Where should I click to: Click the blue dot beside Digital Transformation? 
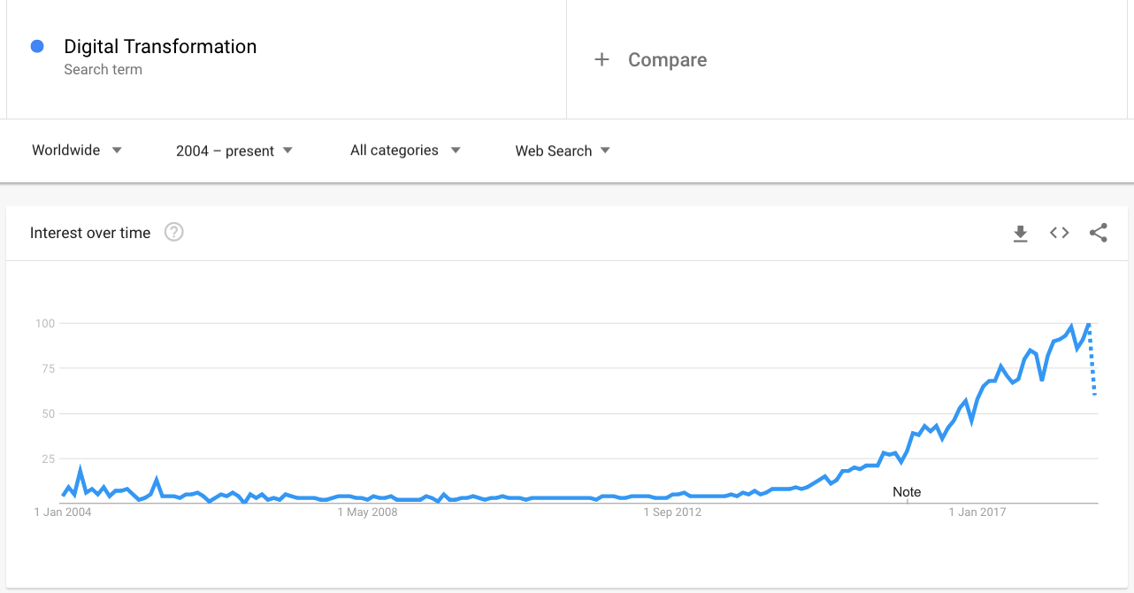pos(37,46)
